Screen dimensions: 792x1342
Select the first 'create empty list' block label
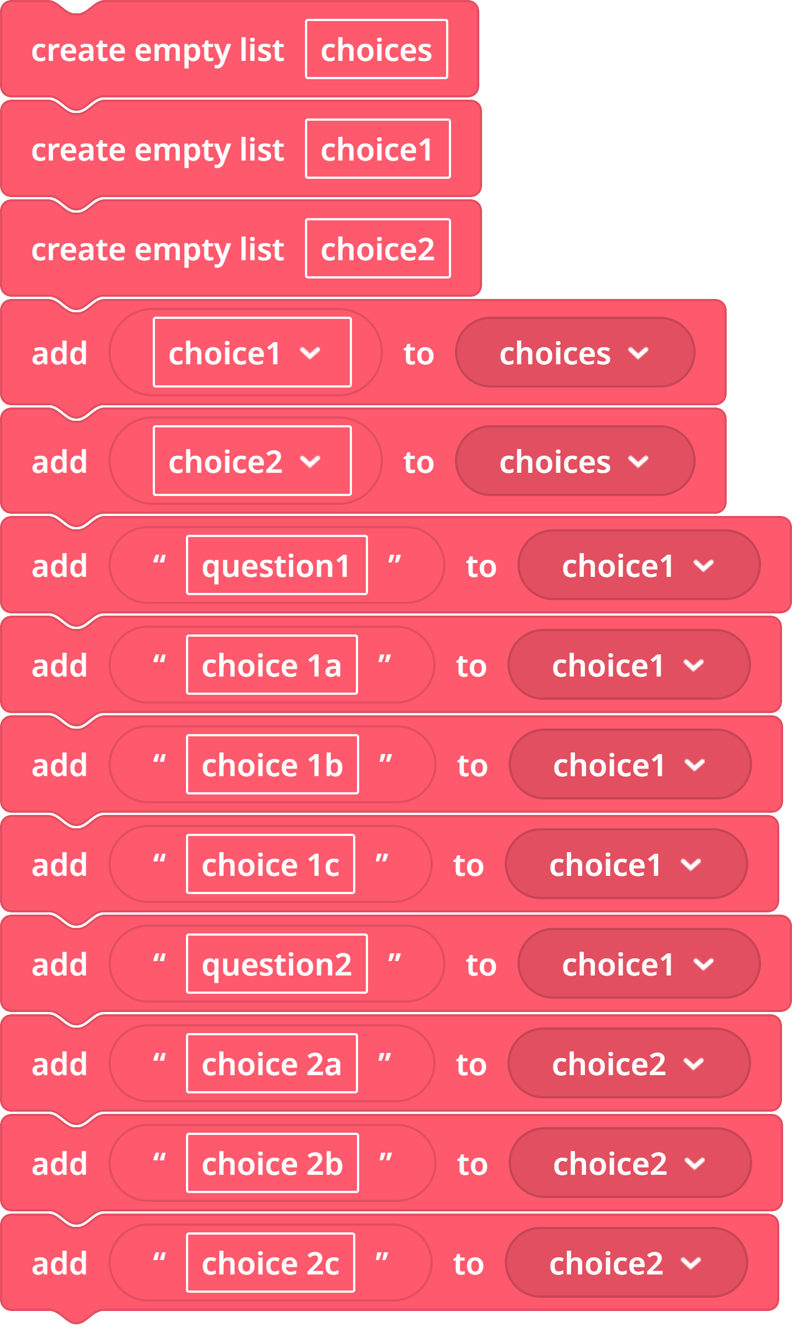click(158, 50)
